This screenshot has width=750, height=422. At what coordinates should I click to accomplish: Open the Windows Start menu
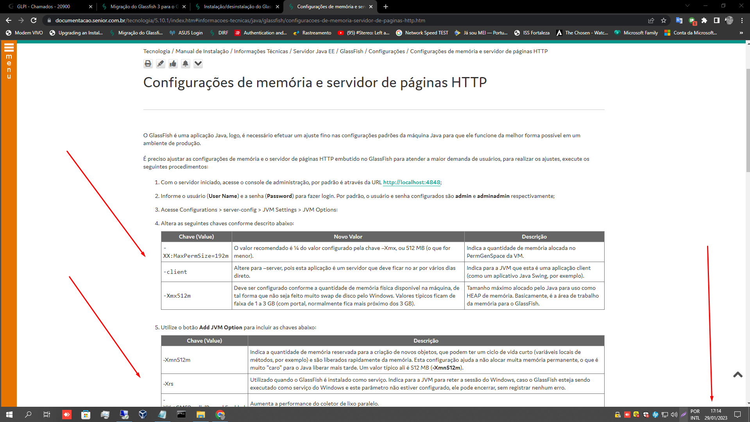point(9,415)
